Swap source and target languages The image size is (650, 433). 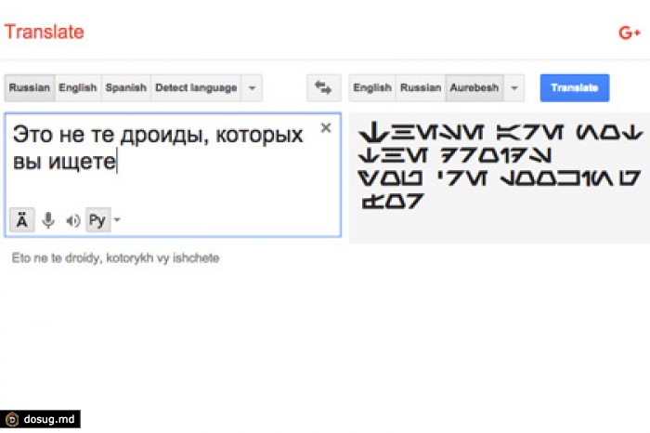click(324, 88)
